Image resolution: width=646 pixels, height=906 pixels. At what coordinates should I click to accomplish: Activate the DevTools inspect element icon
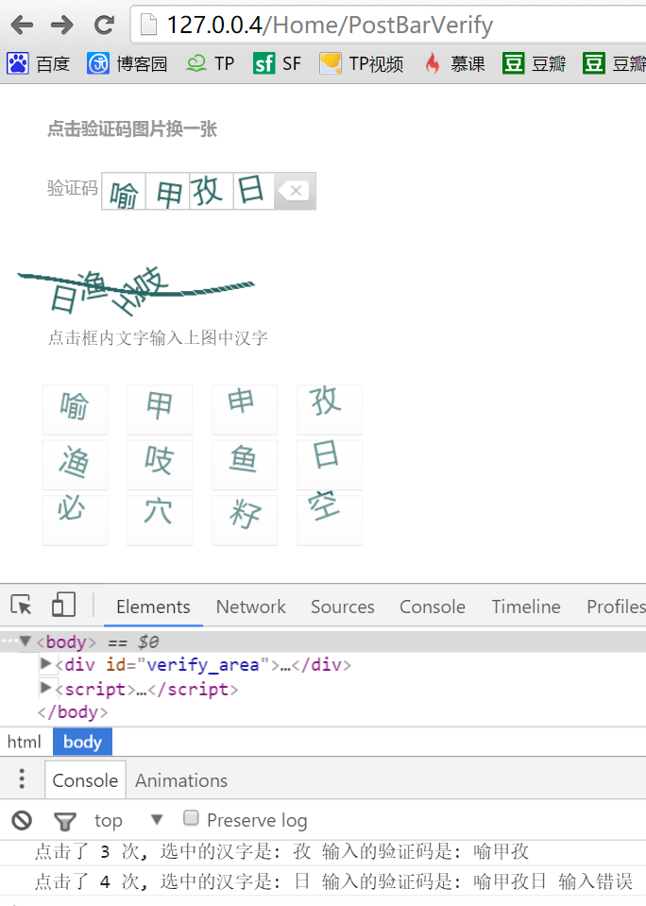pyautogui.click(x=22, y=606)
